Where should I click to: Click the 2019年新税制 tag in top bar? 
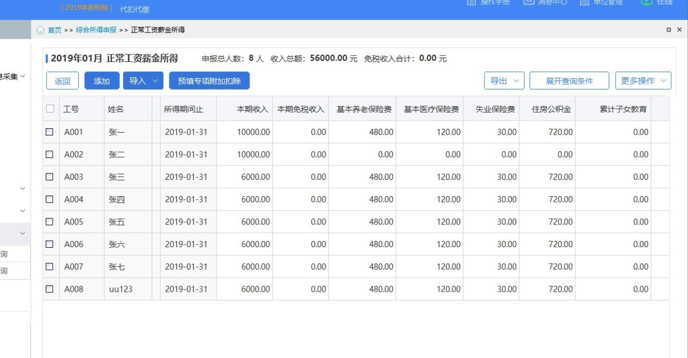tap(87, 8)
